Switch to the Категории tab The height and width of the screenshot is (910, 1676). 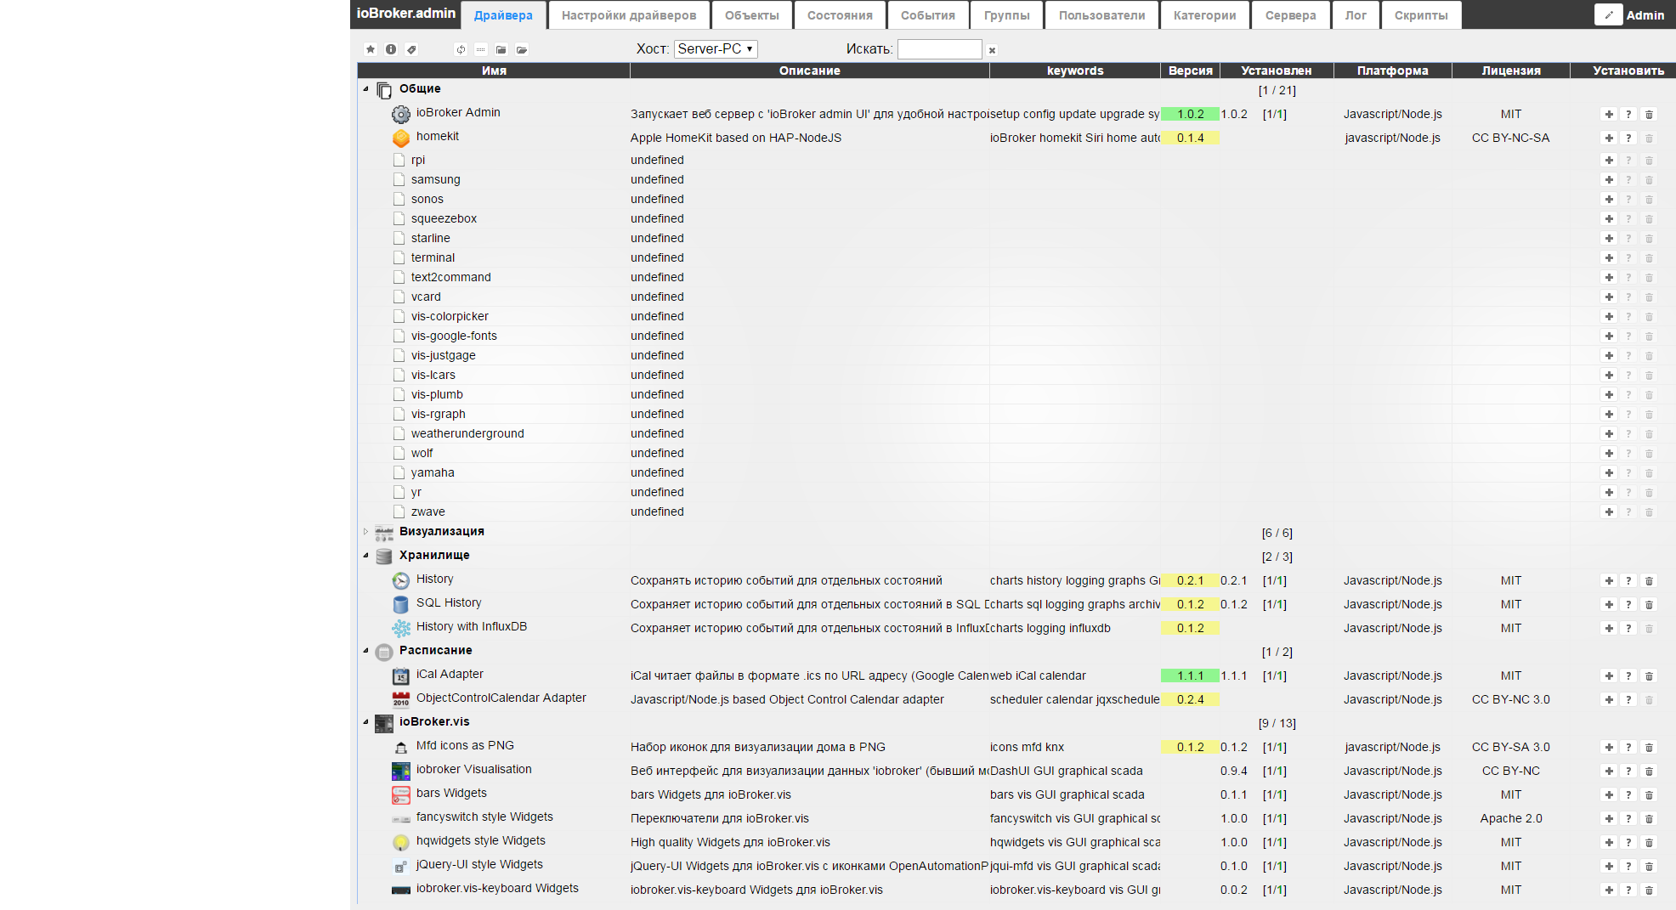pyautogui.click(x=1205, y=15)
